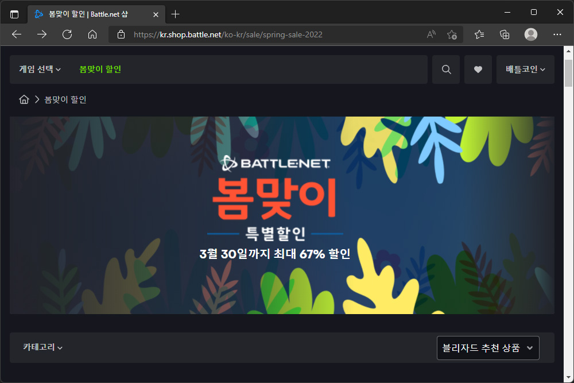Go to shop home via breadcrumb icon
Viewport: 574px width, 383px height.
click(x=24, y=99)
